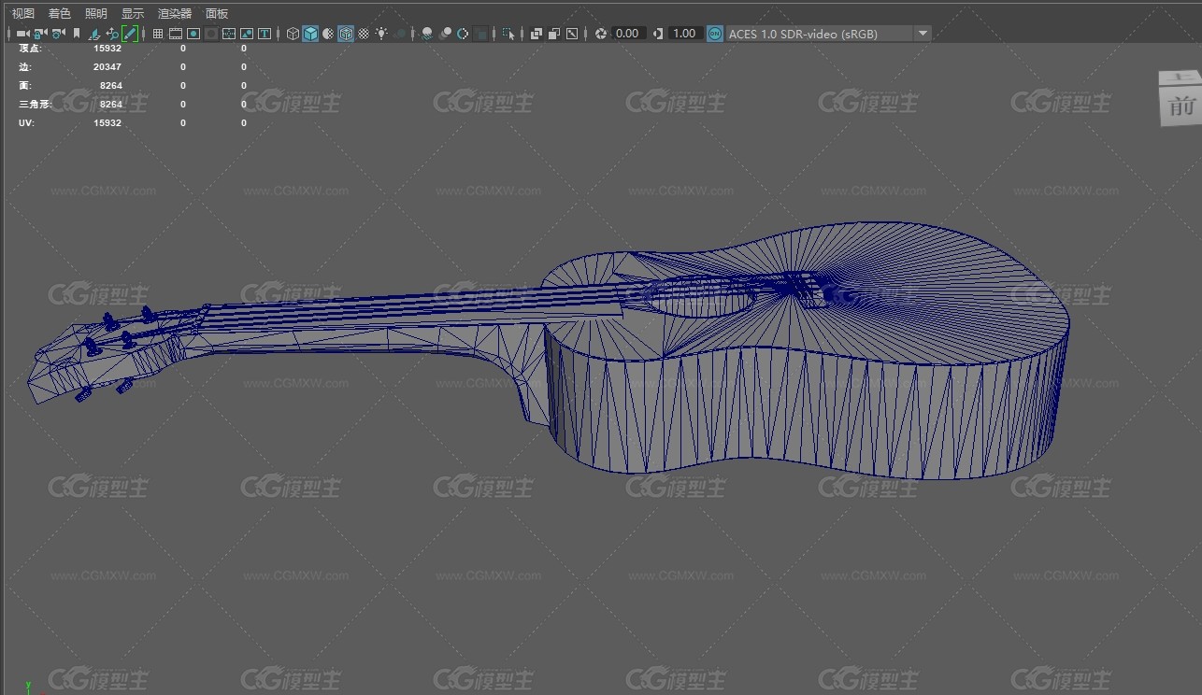1202x695 pixels.
Task: Toggle Use Default Material icon
Action: tap(328, 33)
